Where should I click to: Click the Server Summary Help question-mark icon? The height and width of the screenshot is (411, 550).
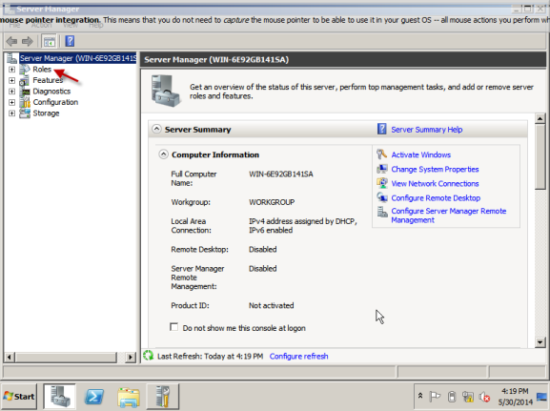(x=381, y=129)
